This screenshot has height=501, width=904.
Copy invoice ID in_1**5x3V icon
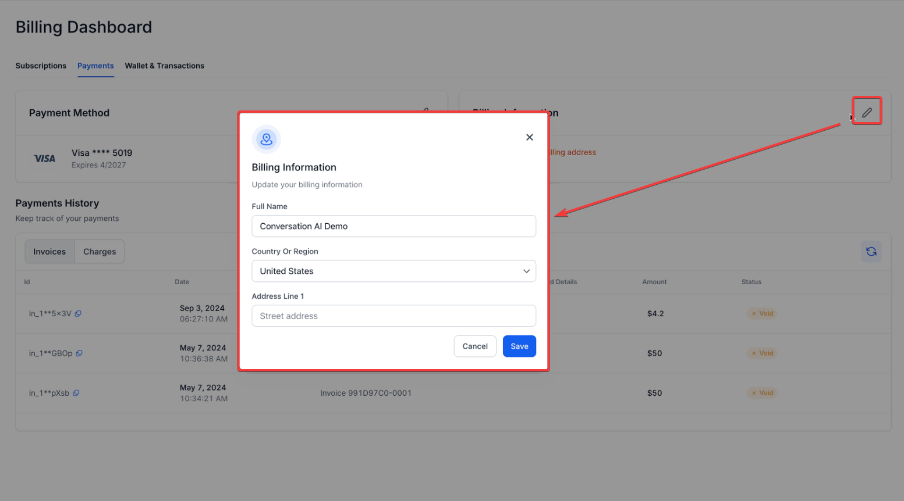click(x=78, y=313)
